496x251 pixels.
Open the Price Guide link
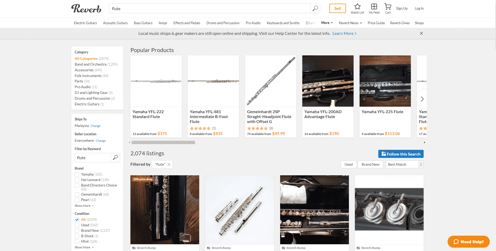pos(376,23)
